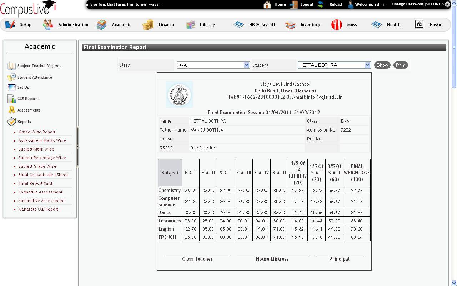The width and height of the screenshot is (457, 286).
Task: Click the Economics final weightage 88.40
Action: pos(357,221)
